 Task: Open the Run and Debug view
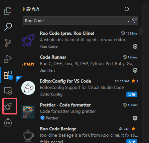coord(8,59)
